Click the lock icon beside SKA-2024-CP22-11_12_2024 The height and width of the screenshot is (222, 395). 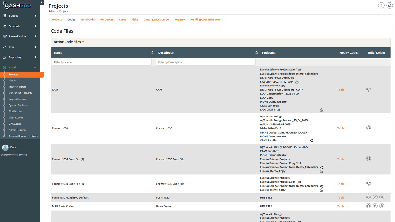297,82
